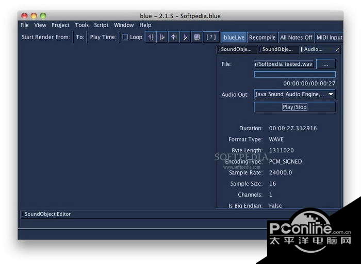Image resolution: width=361 pixels, height=264 pixels.
Task: Open the Tools menu
Action: pyautogui.click(x=81, y=25)
